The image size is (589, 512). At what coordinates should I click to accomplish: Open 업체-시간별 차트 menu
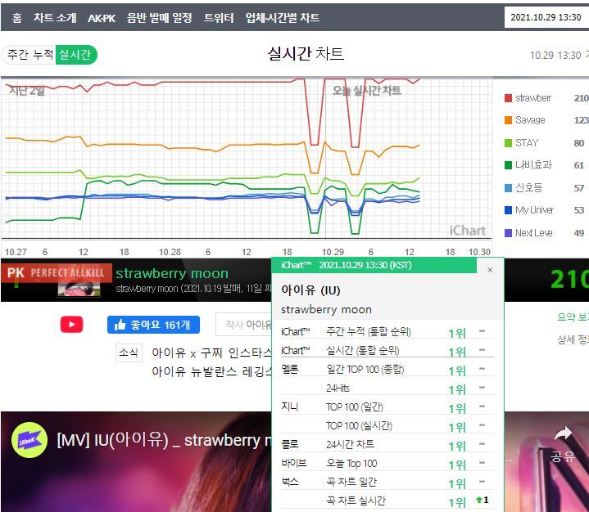coord(283,17)
